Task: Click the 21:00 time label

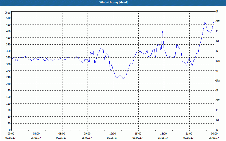Action: pyautogui.click(x=189, y=134)
